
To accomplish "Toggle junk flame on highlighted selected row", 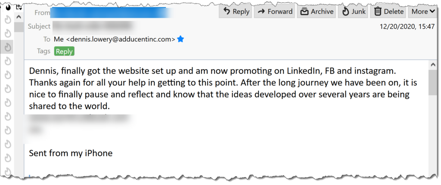I will 8,47.
